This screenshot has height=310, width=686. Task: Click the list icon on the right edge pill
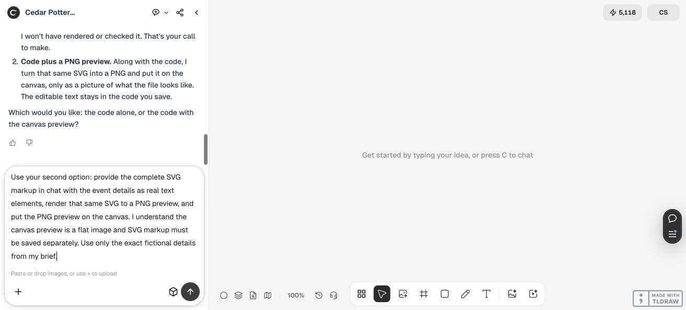[x=672, y=233]
